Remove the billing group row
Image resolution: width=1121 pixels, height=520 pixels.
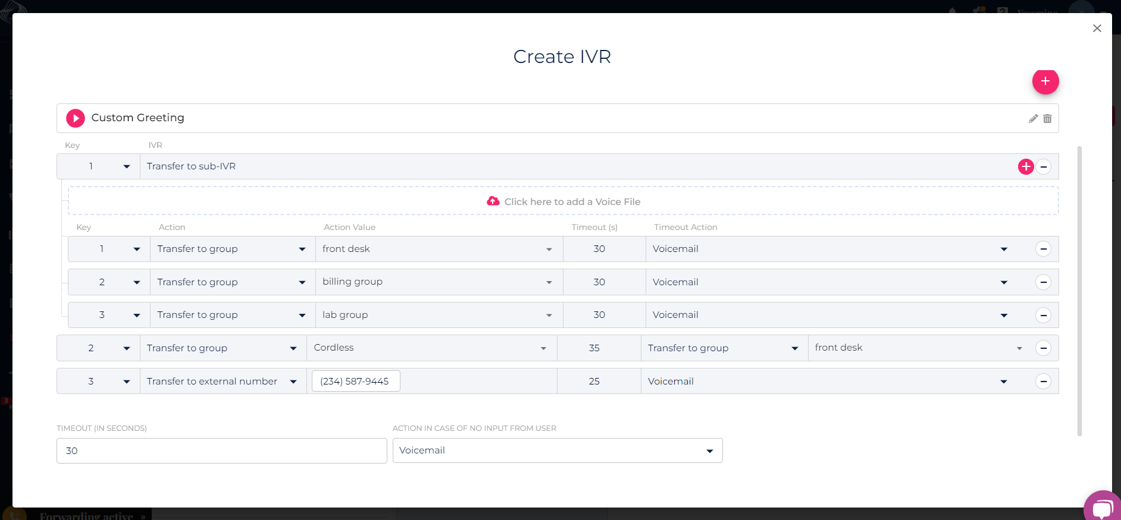[1043, 282]
